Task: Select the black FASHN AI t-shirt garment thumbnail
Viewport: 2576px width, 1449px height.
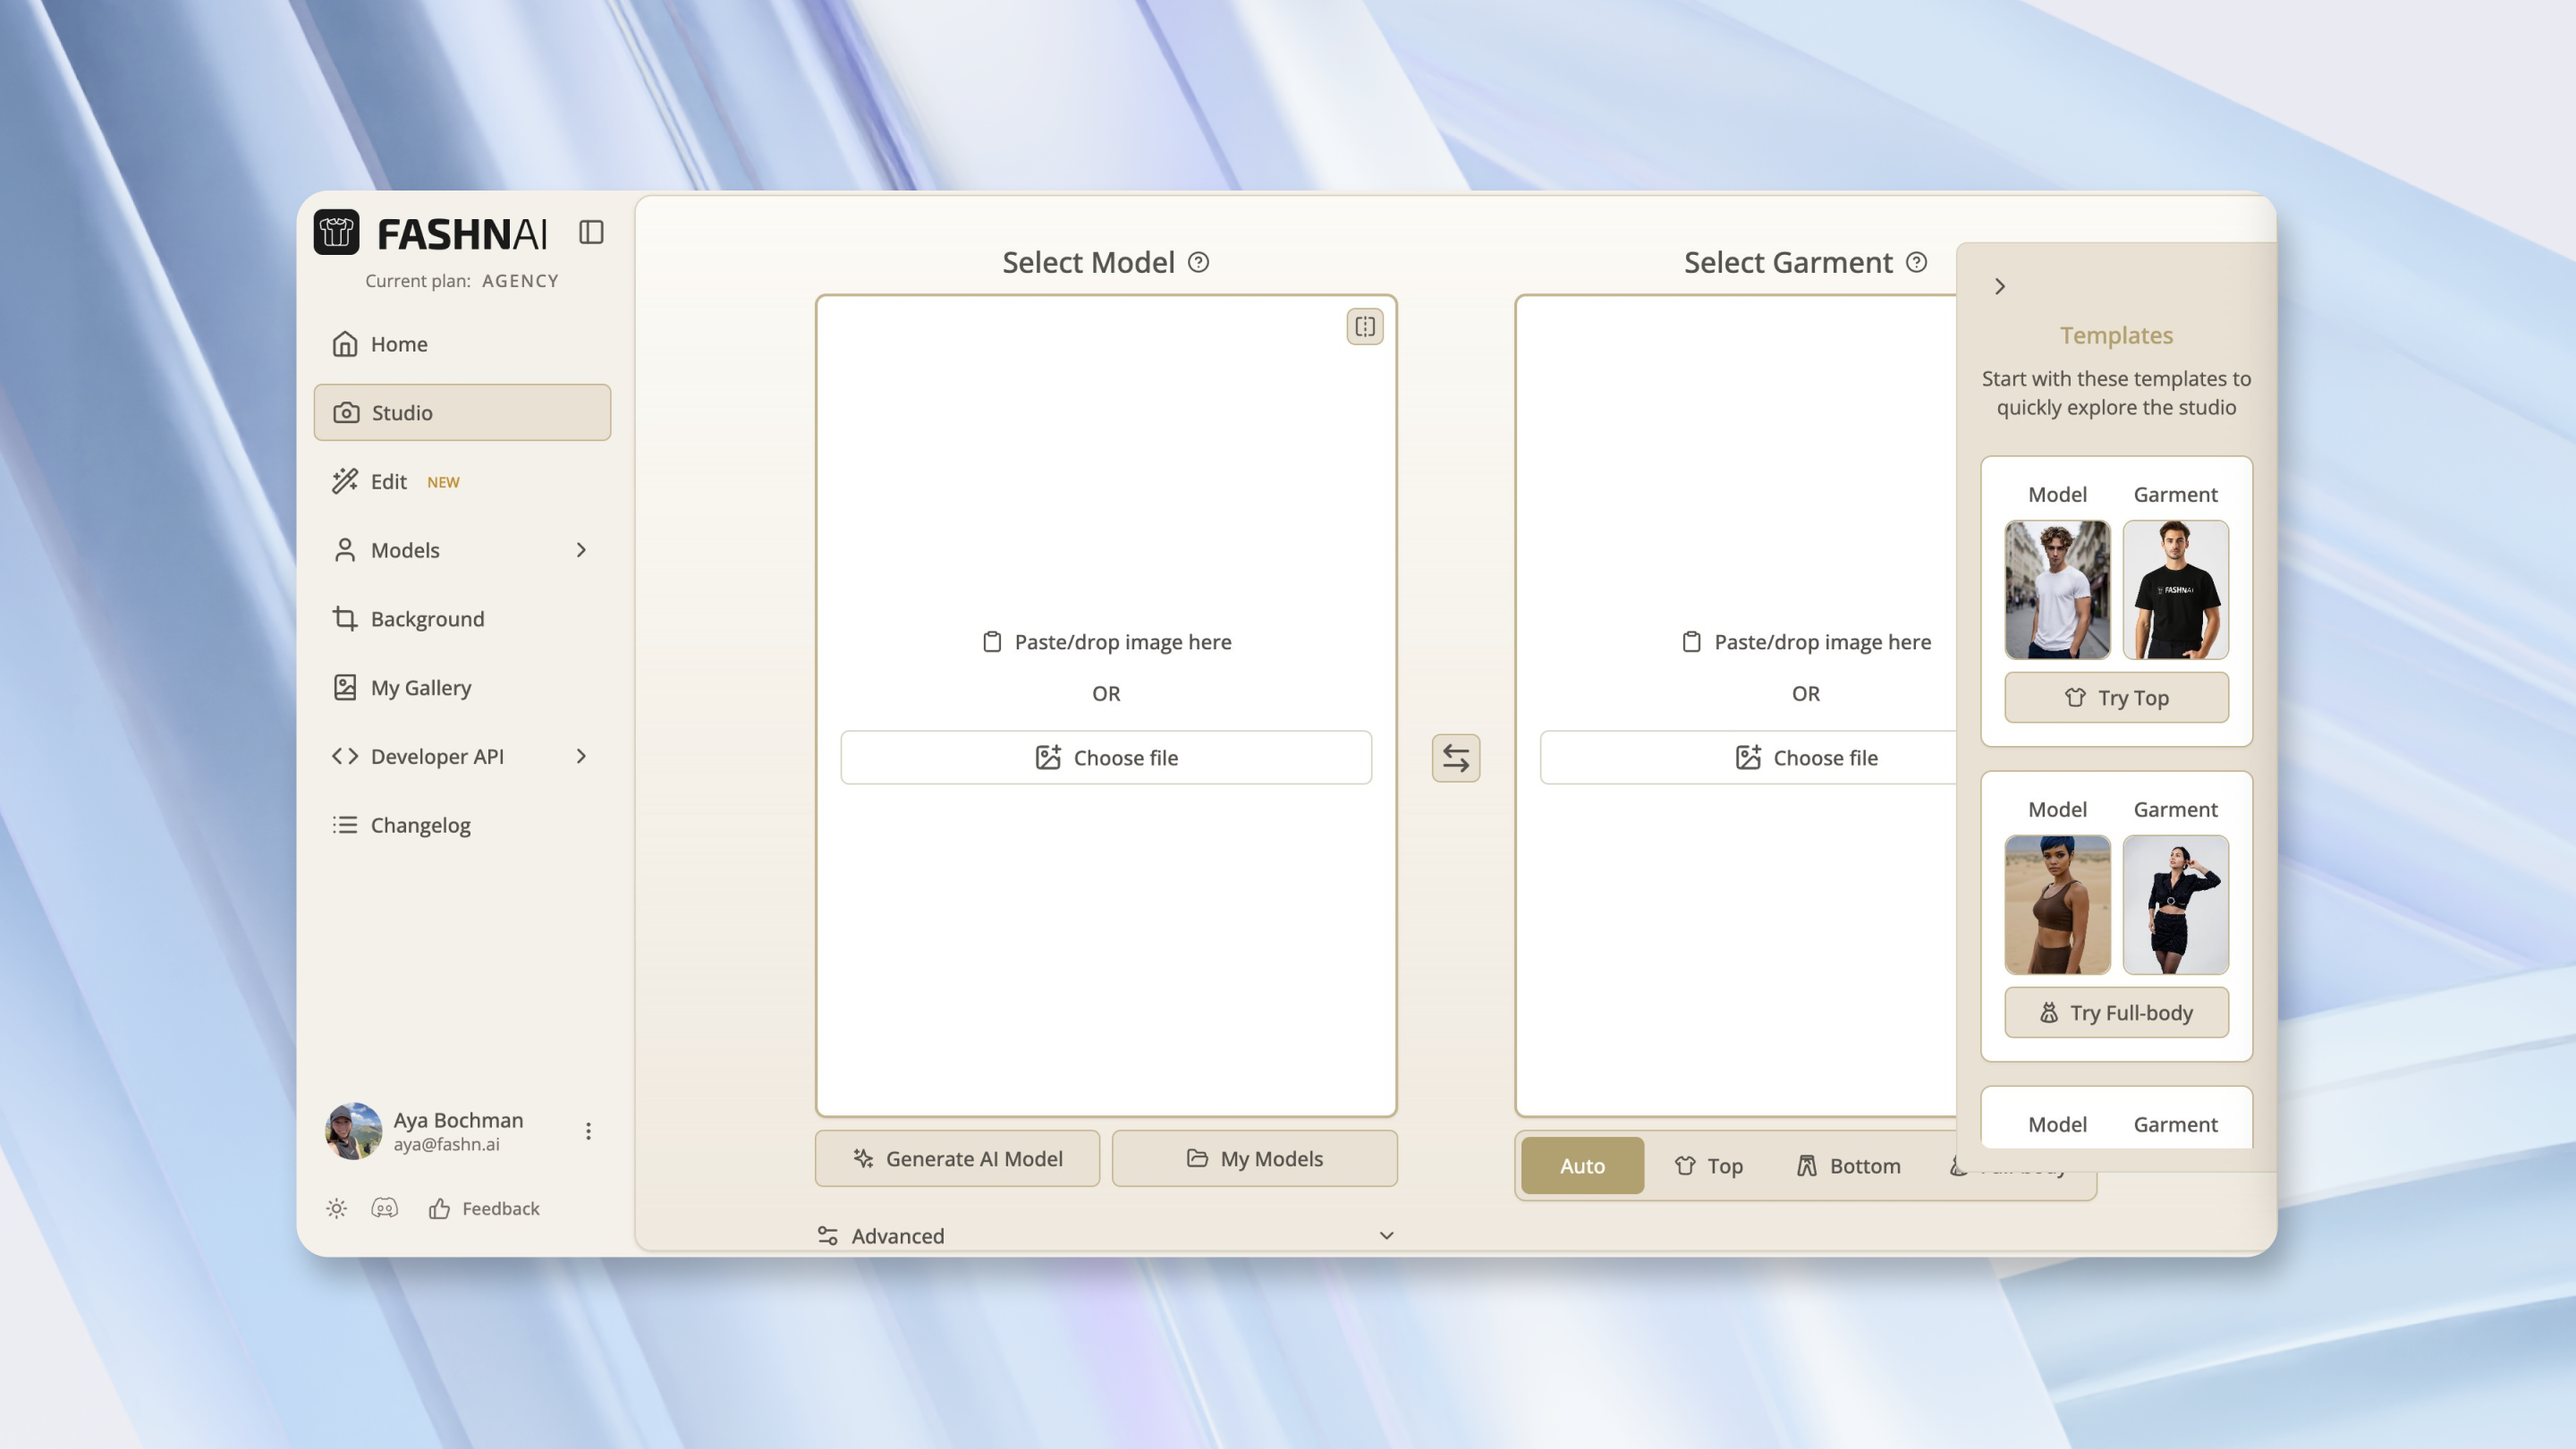Action: point(2175,589)
